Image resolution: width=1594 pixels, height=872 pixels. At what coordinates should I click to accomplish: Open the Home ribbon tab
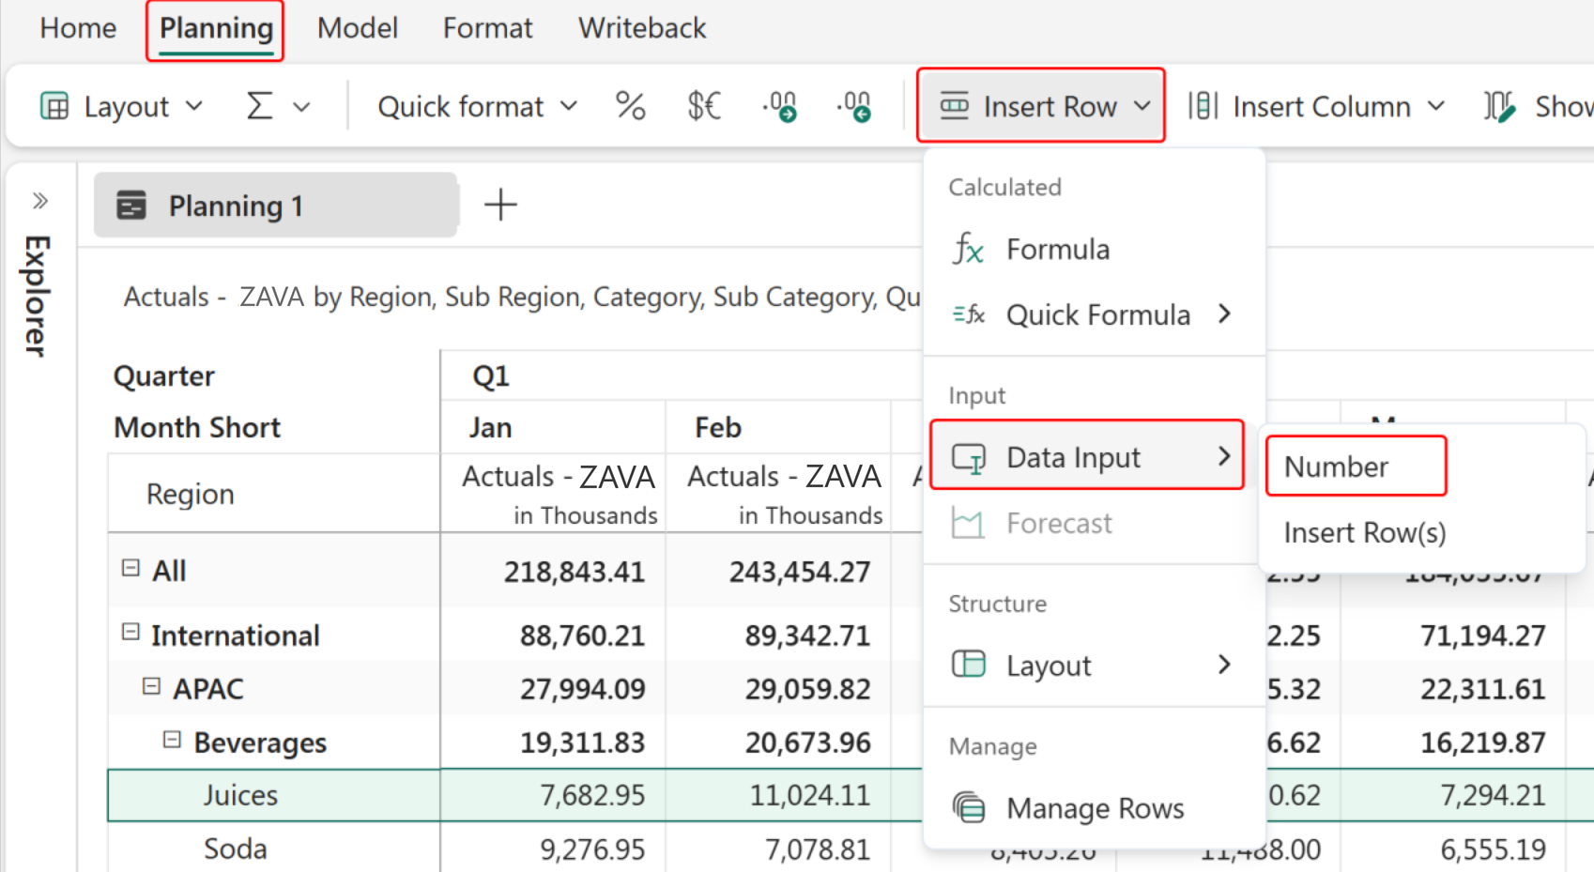coord(78,28)
